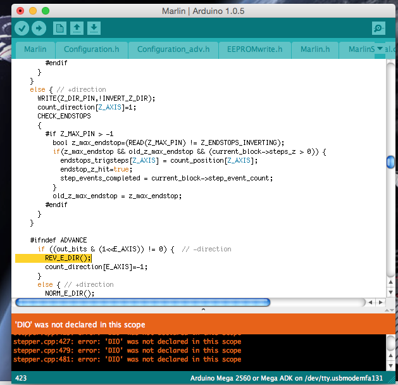
Task: Switch to the Configuration.h tab
Action: tap(92, 49)
